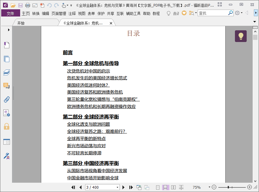Viewport: 259px width, 192px height.
Task: Click the orange heart icon
Action: [x=184, y=13]
